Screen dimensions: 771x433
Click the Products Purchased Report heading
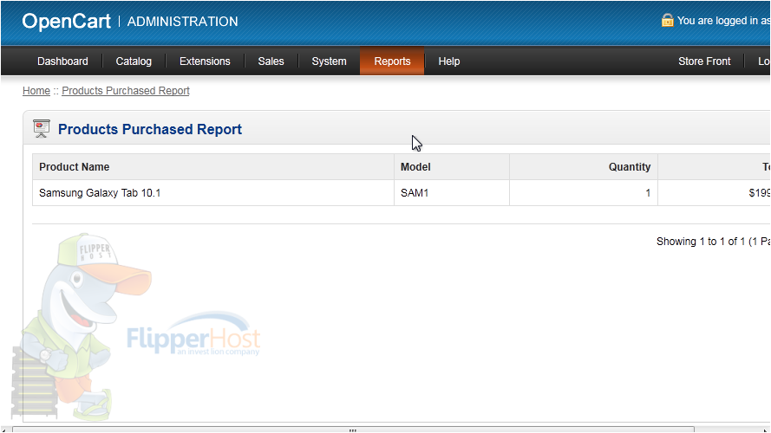coord(150,129)
